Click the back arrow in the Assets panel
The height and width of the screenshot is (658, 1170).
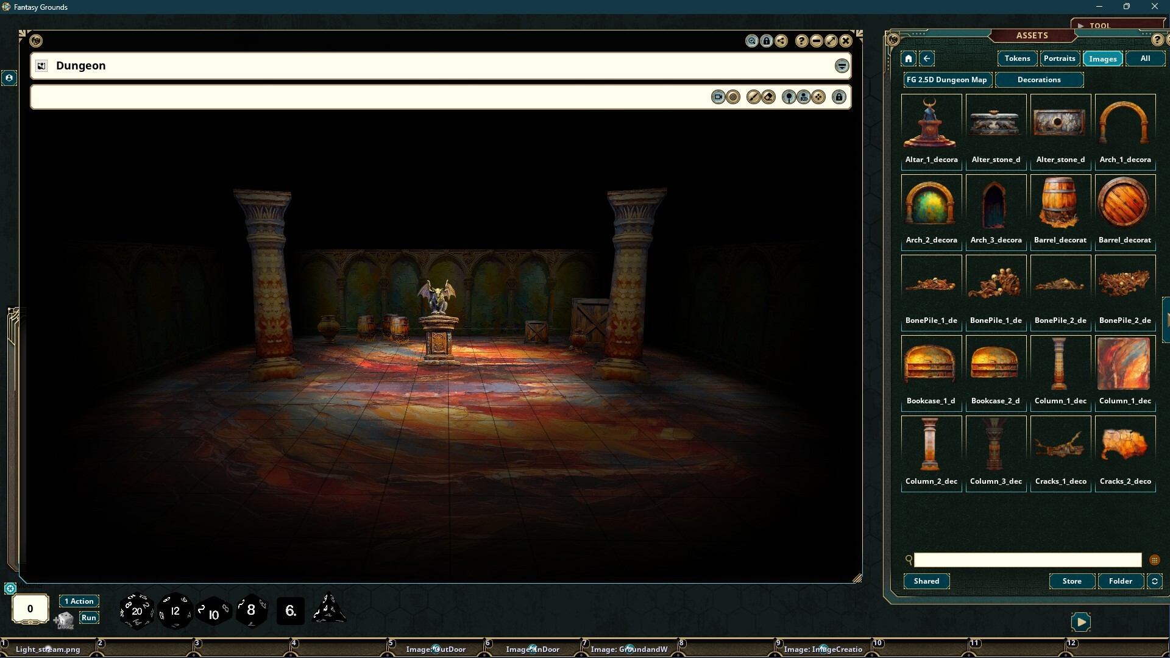[927, 58]
